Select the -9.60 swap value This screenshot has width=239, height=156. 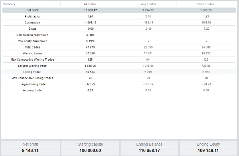pyautogui.click(x=90, y=29)
